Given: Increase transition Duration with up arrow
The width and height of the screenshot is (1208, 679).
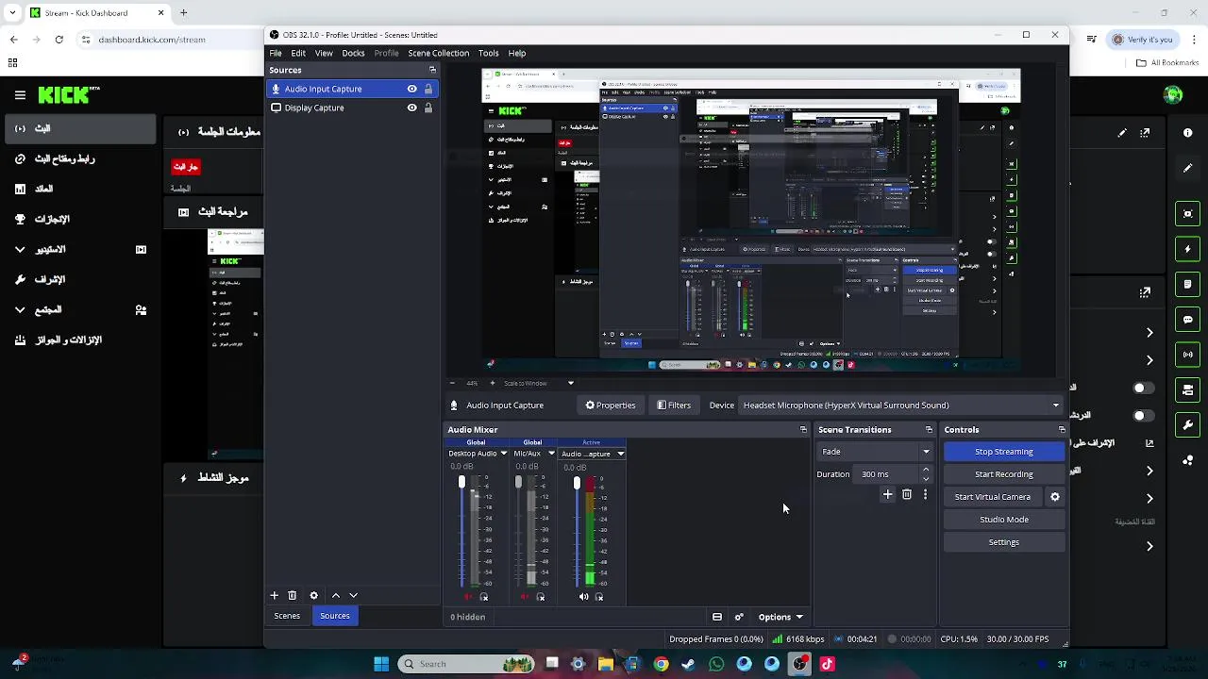Looking at the screenshot, I should tap(925, 470).
